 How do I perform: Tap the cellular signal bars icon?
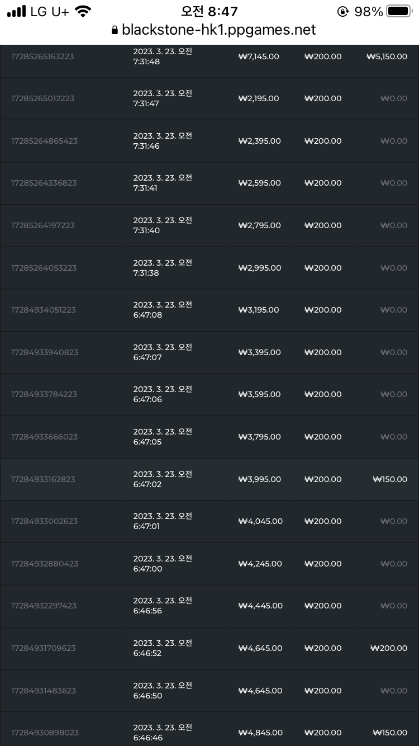[17, 11]
